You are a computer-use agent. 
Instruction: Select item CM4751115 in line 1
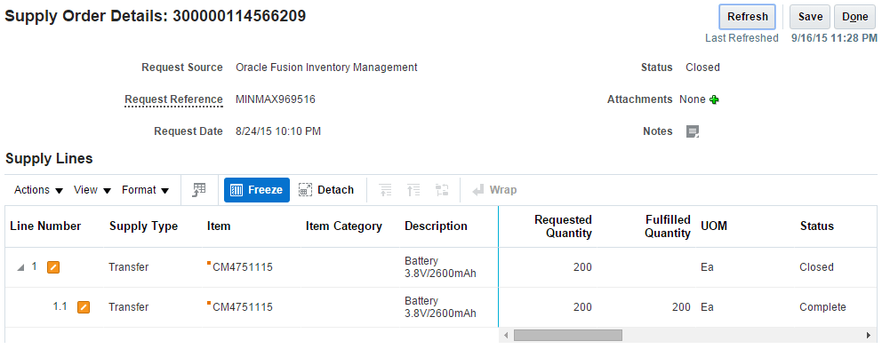click(x=243, y=267)
